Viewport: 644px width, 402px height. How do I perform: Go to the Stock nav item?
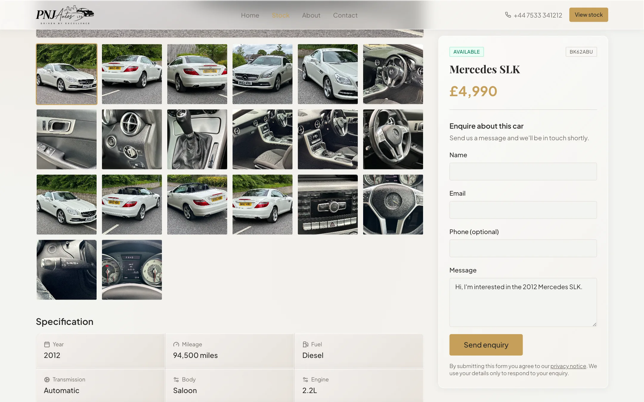(281, 15)
